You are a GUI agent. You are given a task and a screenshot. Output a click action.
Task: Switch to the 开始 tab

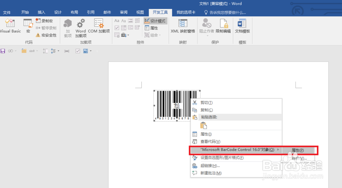[x=25, y=12]
